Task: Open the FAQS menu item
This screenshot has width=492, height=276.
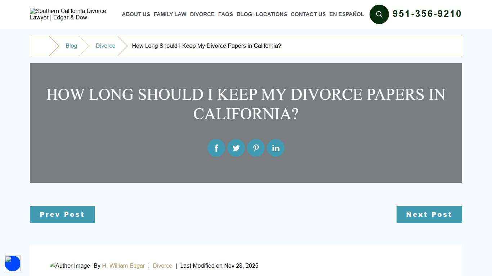Action: [x=225, y=14]
